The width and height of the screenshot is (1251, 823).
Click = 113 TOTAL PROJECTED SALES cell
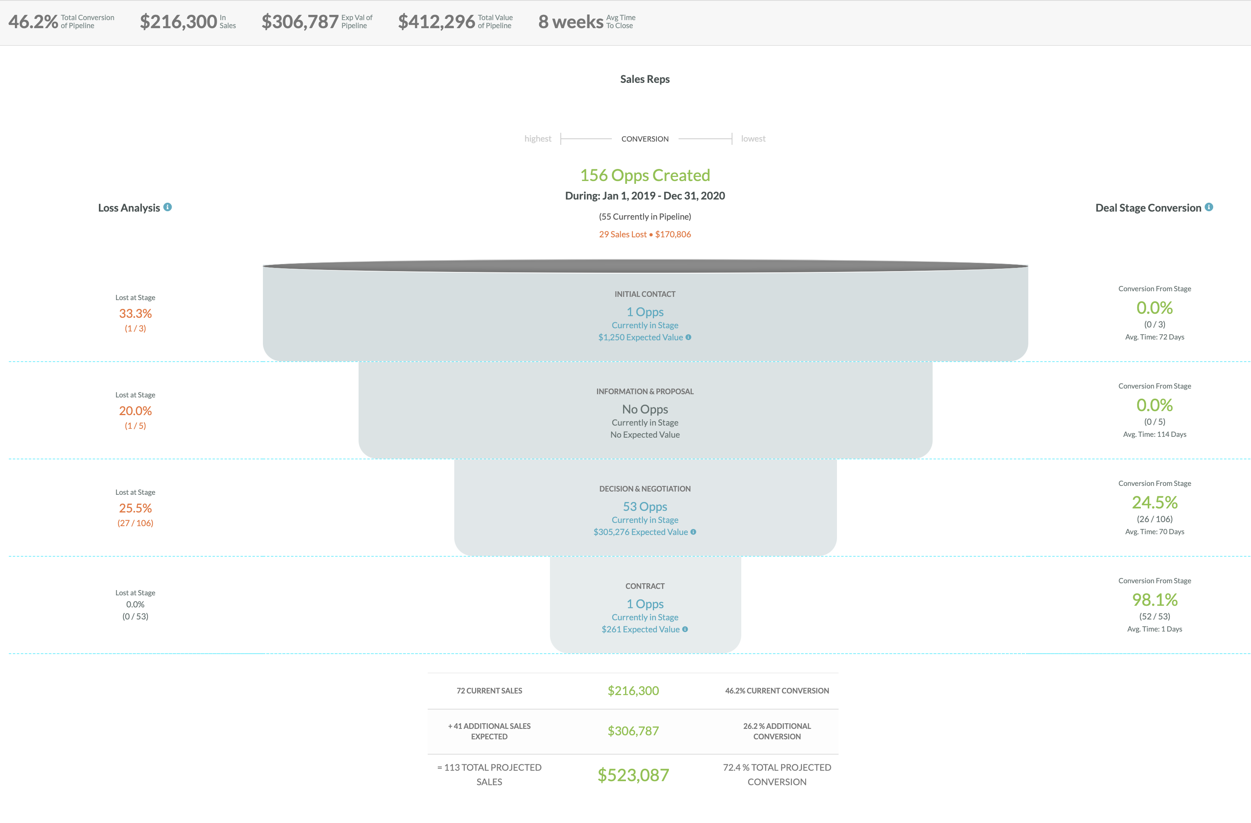tap(489, 775)
